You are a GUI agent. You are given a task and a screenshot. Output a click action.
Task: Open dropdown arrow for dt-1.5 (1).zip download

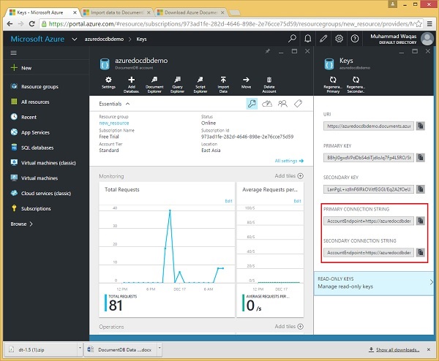[x=80, y=349]
